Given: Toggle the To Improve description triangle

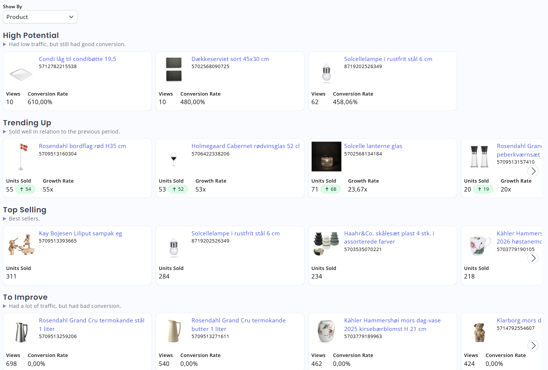Looking at the screenshot, I should (x=4, y=306).
